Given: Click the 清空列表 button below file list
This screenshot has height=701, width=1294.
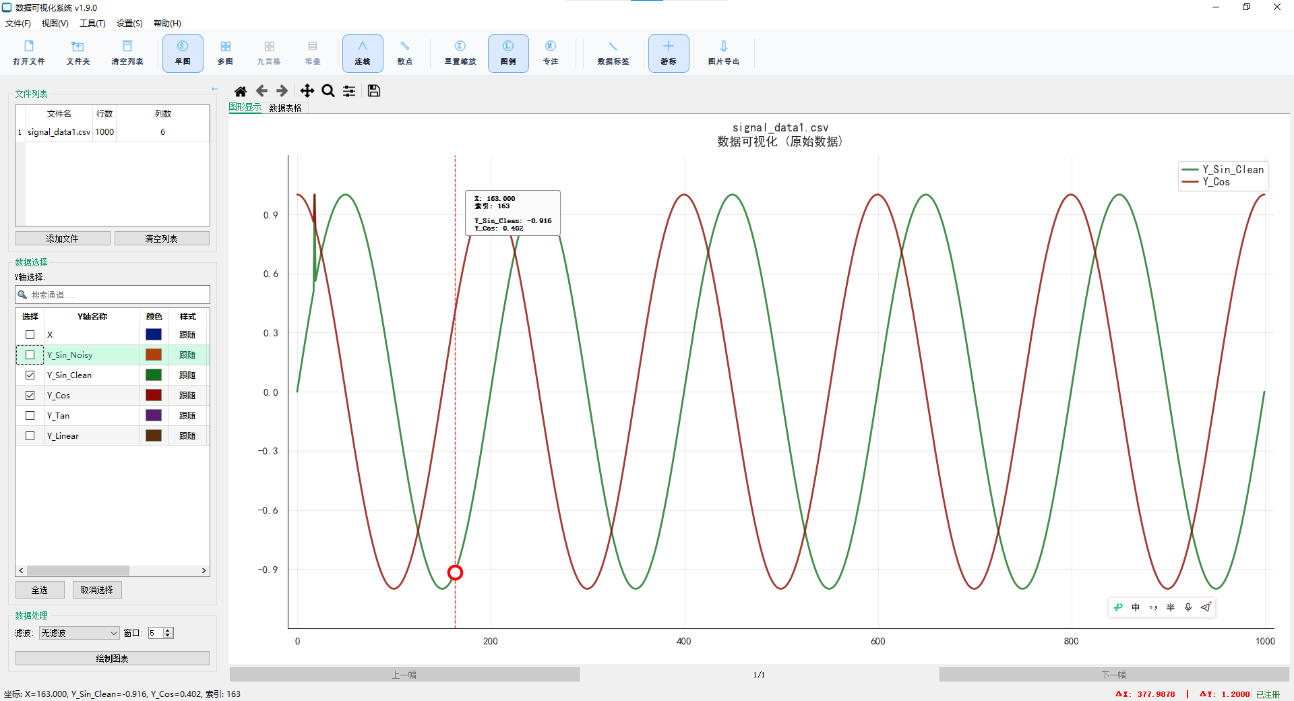Looking at the screenshot, I should pos(162,239).
